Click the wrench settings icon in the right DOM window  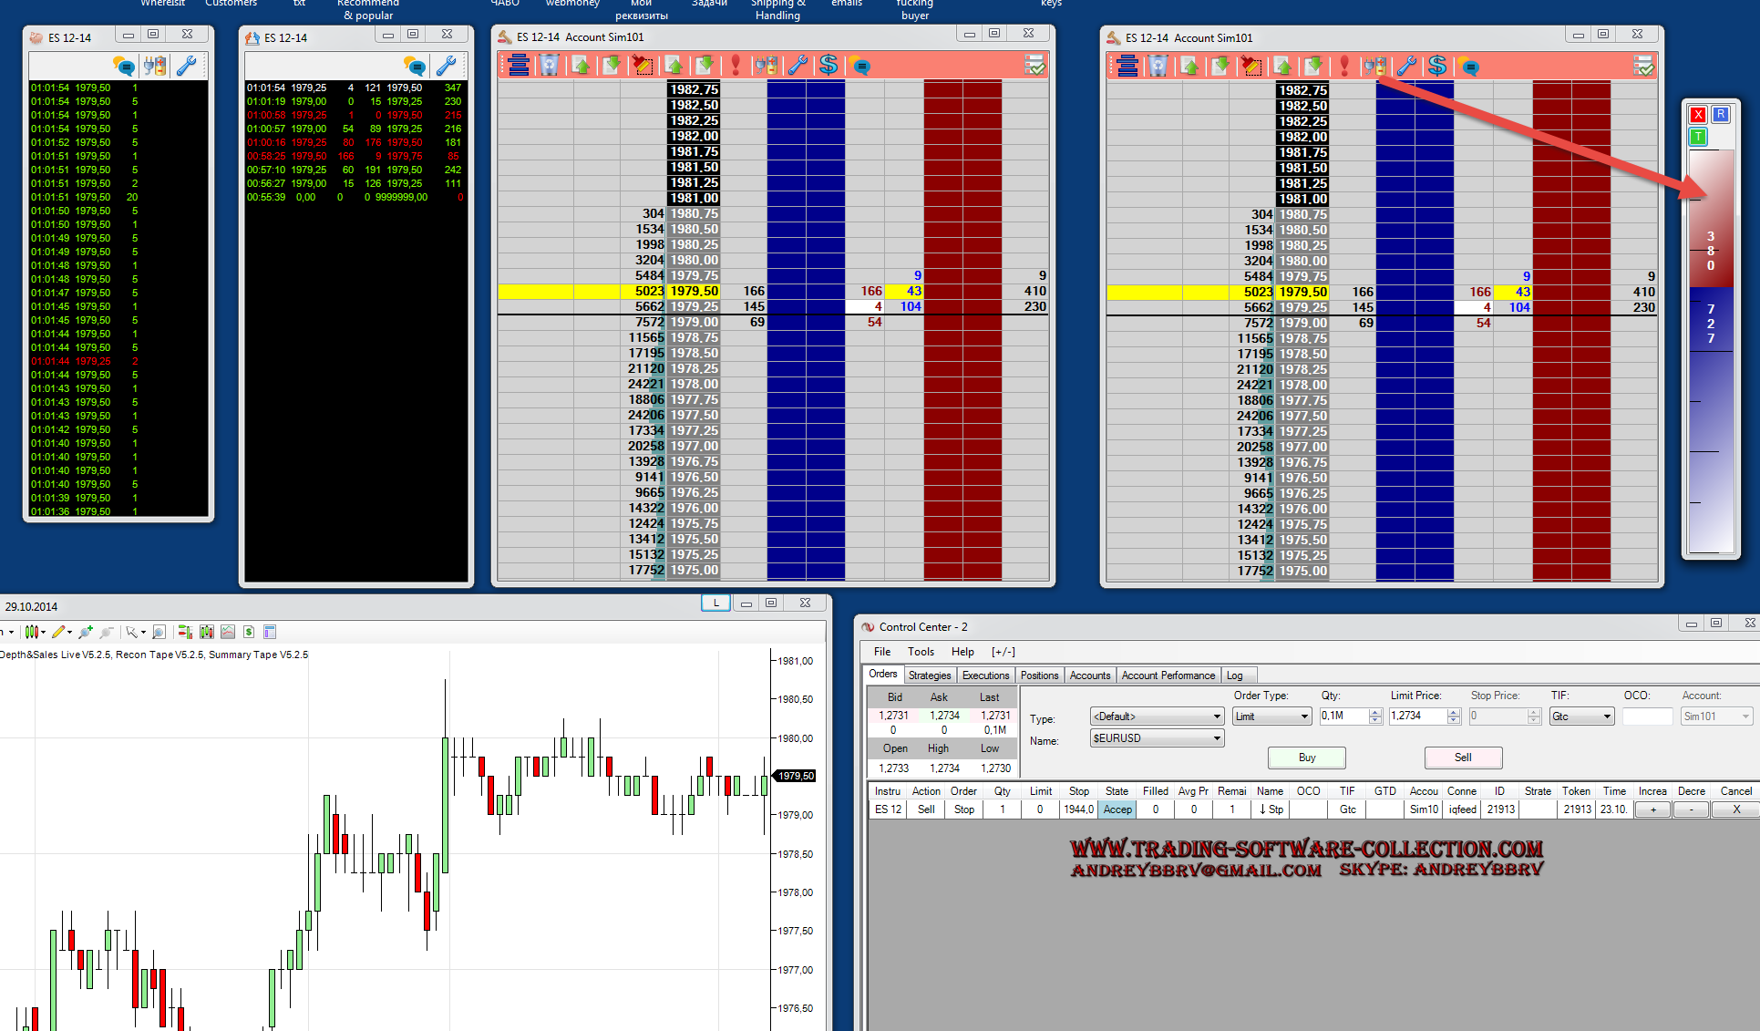tap(1406, 67)
